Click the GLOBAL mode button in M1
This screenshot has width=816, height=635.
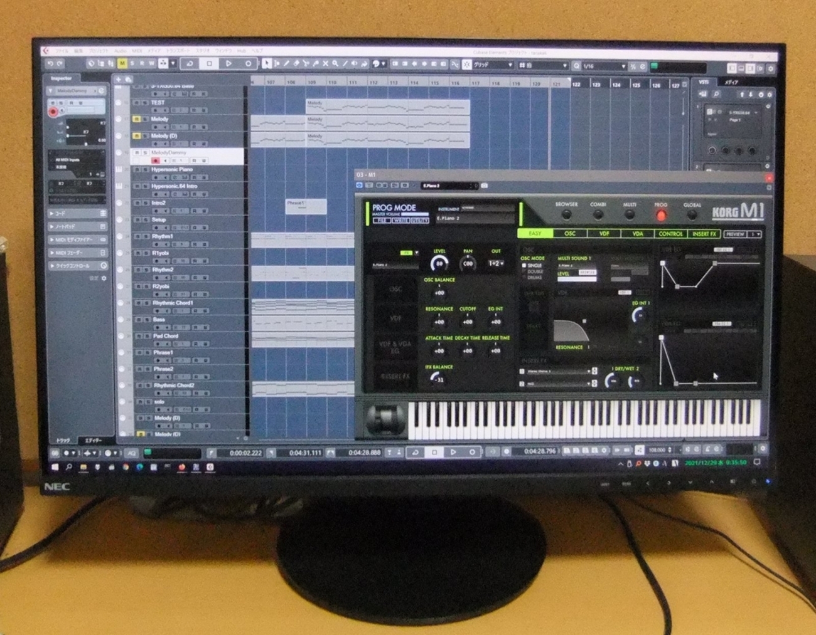pos(692,215)
